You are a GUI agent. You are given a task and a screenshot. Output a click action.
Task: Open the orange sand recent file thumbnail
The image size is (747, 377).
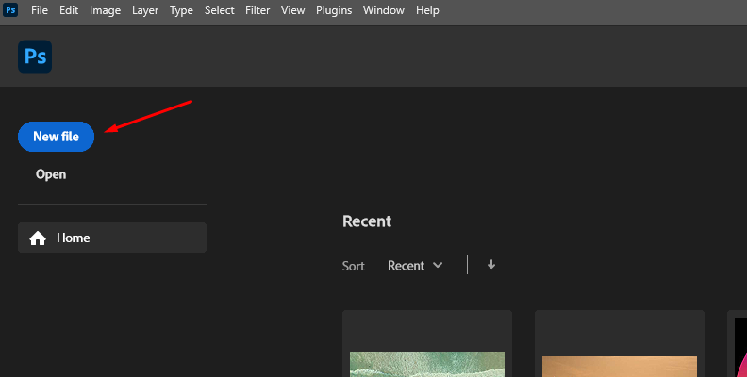pos(620,344)
